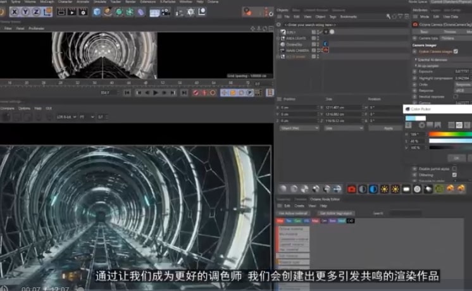The width and height of the screenshot is (472, 291).
Task: Toggle the Z axis lock
Action: pyautogui.click(x=36, y=12)
